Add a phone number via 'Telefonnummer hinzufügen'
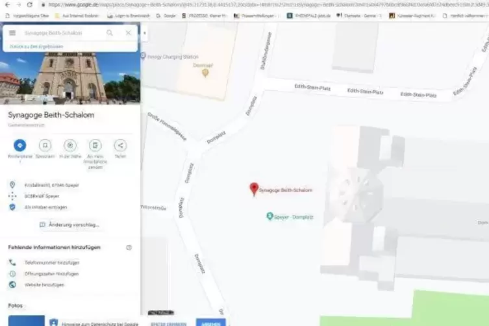 coord(52,262)
